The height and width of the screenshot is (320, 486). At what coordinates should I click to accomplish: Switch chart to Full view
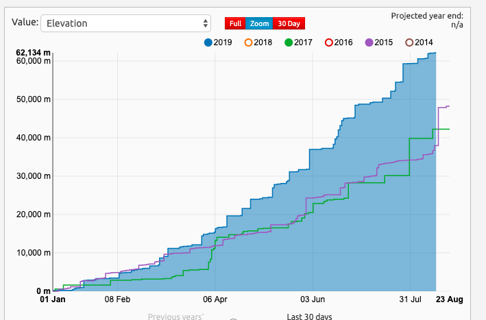(235, 23)
